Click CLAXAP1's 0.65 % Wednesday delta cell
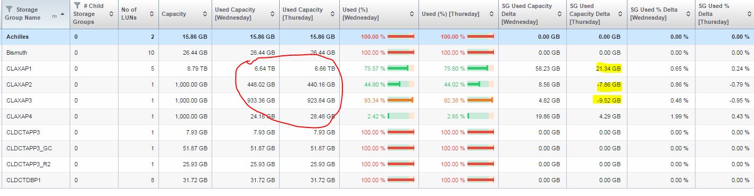 point(679,69)
